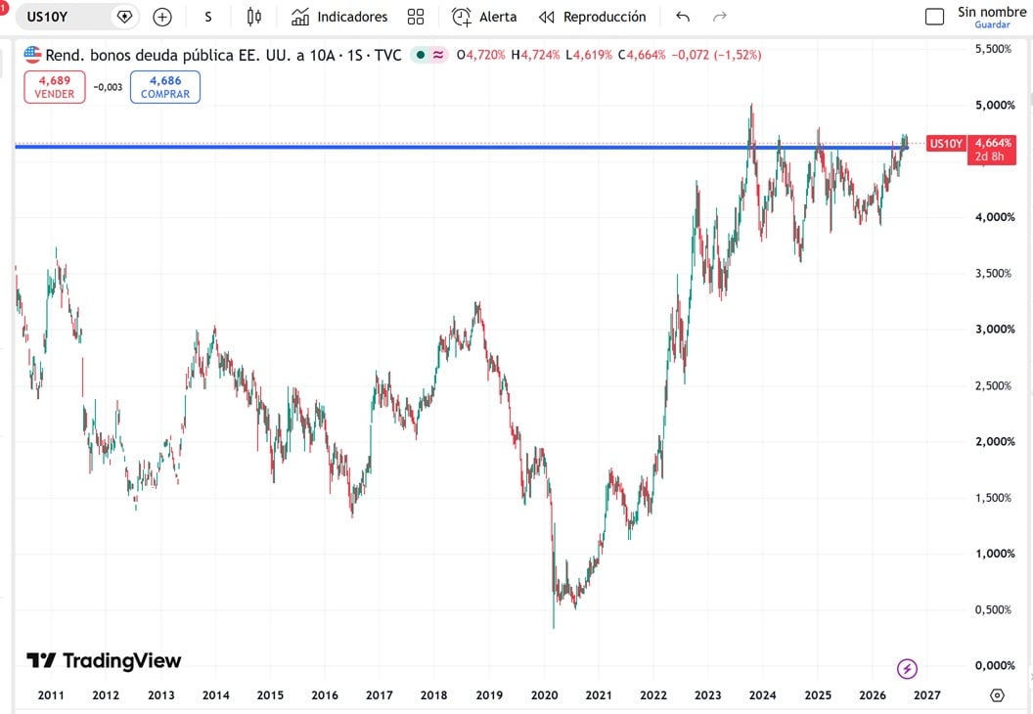This screenshot has width=1033, height=714.
Task: Click the 5,500% price scale label
Action: pos(994,49)
